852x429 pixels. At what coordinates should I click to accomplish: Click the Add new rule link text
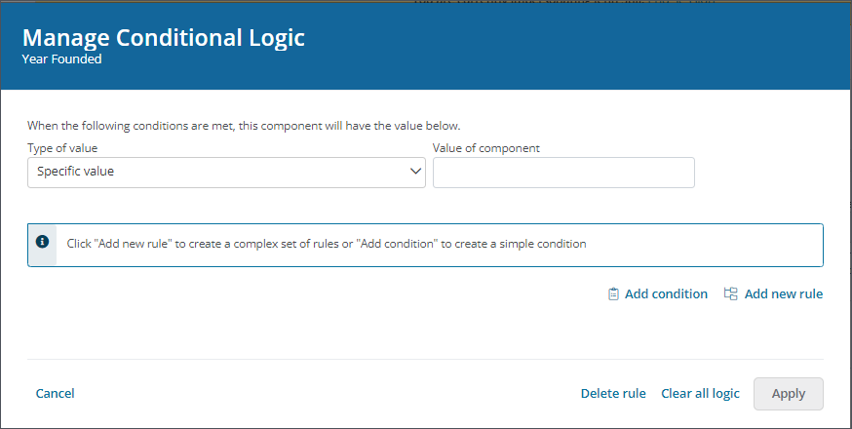pyautogui.click(x=783, y=293)
